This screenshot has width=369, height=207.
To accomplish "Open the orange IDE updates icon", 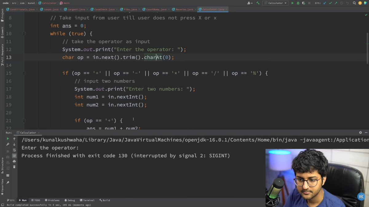I will click(360, 3).
